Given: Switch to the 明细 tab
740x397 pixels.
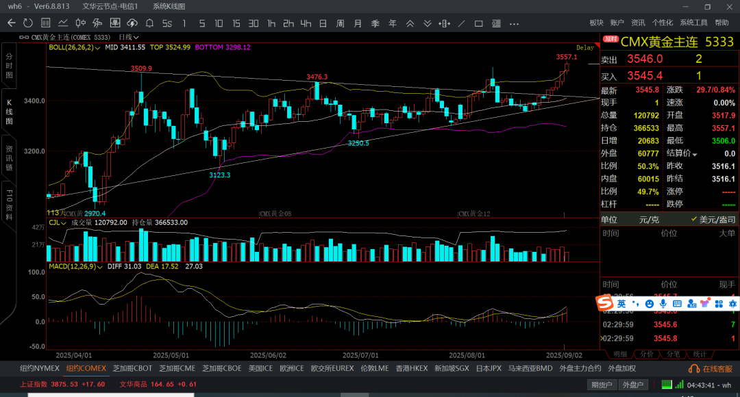Looking at the screenshot, I should (619, 354).
